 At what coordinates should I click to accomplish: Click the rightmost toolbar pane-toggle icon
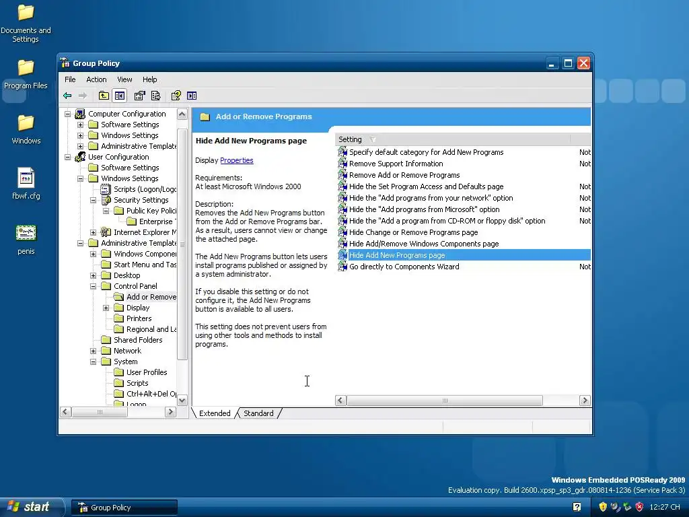(192, 96)
